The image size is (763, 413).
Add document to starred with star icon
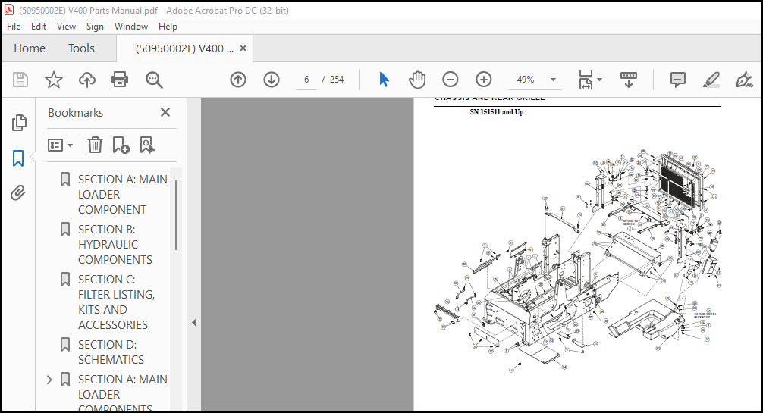[x=54, y=80]
